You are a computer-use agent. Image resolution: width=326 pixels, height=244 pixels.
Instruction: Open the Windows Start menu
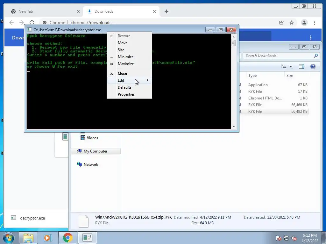tap(9, 238)
